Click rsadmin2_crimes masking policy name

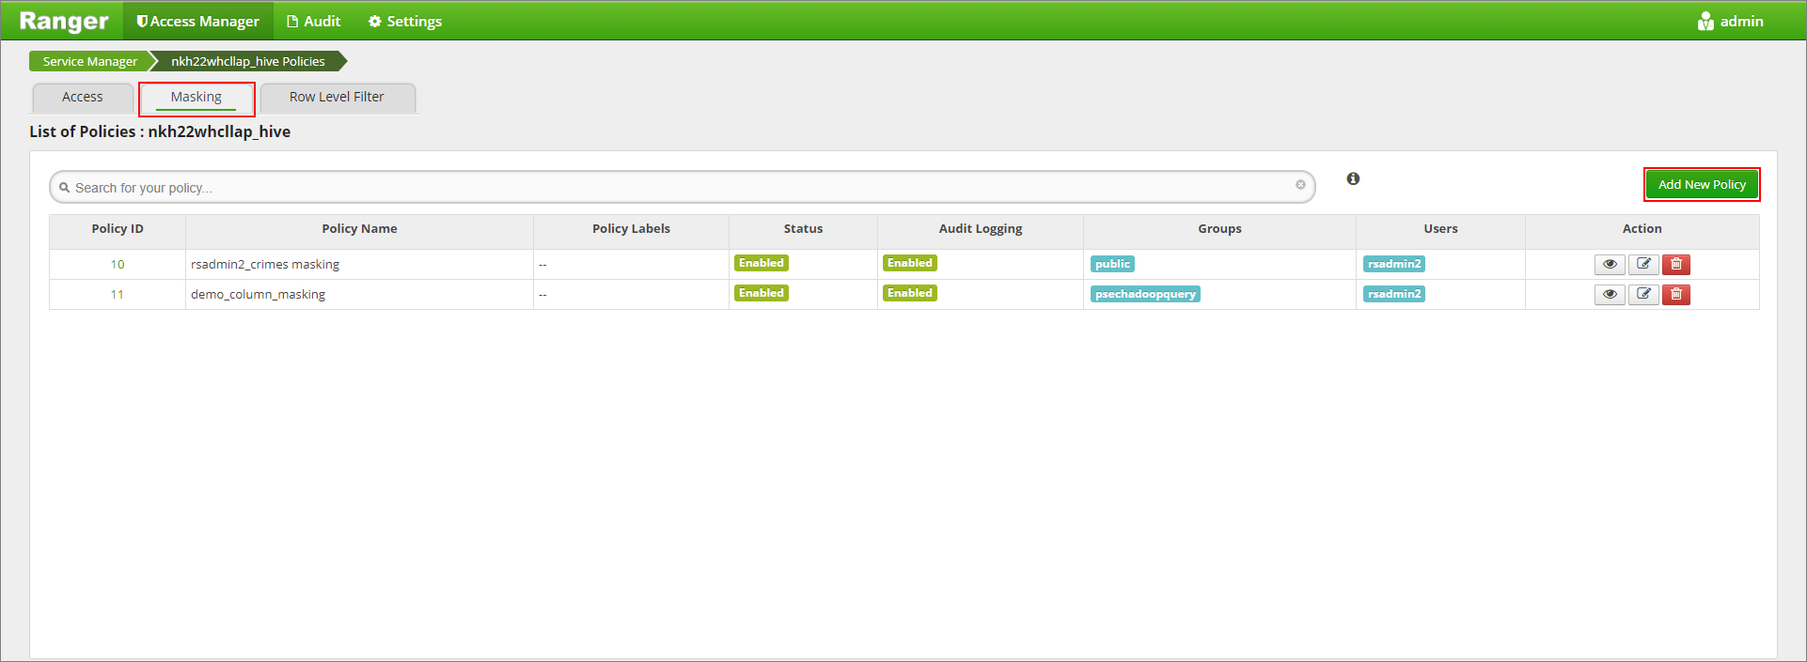pyautogui.click(x=265, y=264)
